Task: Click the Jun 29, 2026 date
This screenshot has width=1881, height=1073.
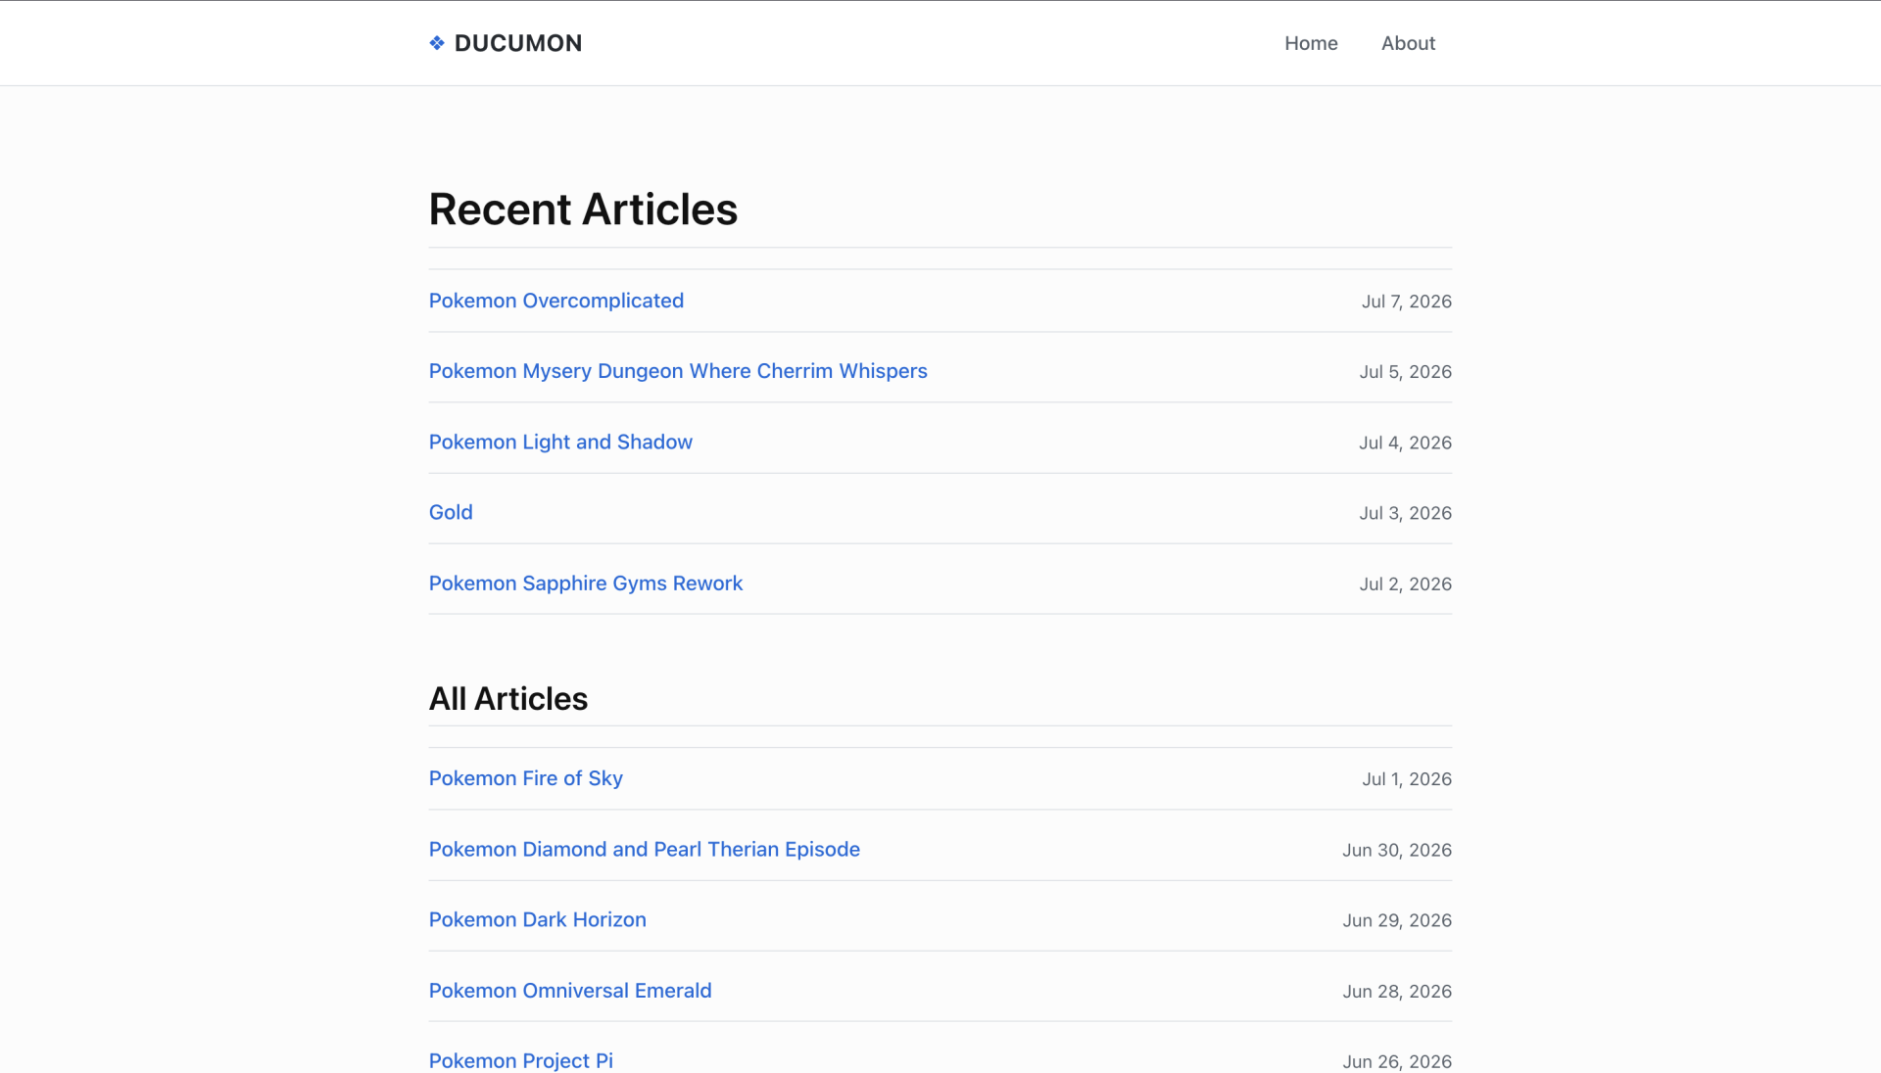Action: point(1397,920)
